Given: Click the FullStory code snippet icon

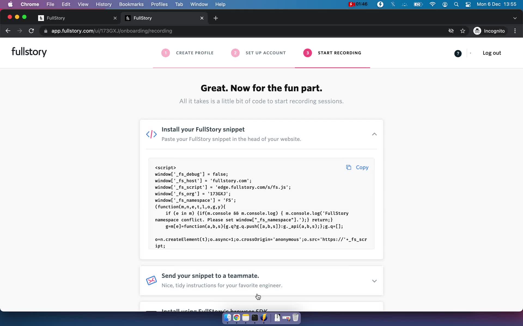Looking at the screenshot, I should pyautogui.click(x=151, y=134).
